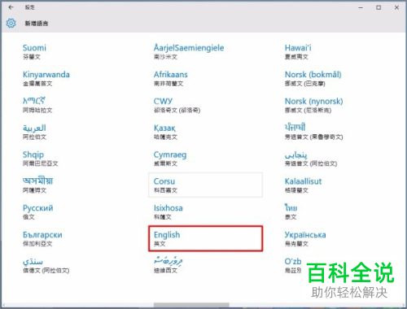Close the settings window
407x309 pixels.
click(396, 7)
